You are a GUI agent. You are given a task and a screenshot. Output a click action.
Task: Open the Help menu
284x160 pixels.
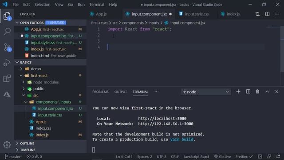pyautogui.click(x=113, y=4)
